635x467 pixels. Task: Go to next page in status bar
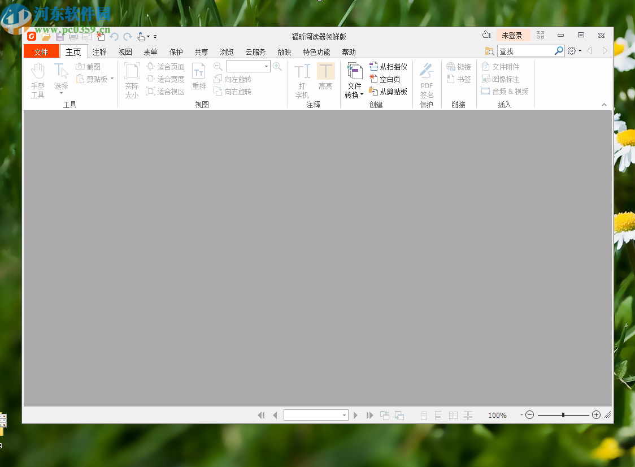pos(355,415)
